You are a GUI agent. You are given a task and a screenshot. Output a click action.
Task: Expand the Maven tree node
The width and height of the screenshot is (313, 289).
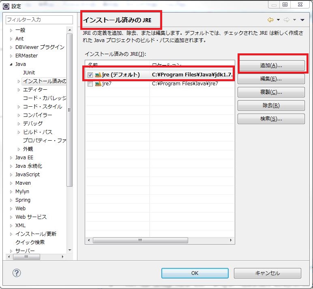pos(11,183)
